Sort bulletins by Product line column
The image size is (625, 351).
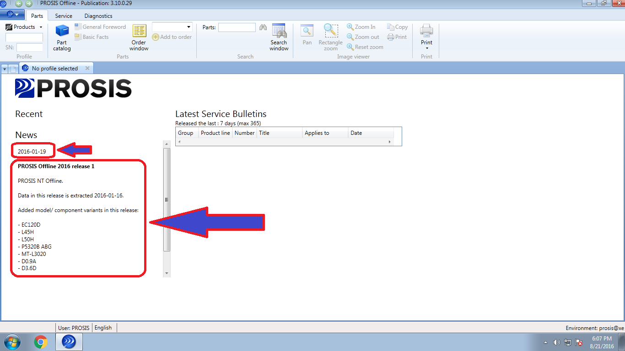(215, 133)
